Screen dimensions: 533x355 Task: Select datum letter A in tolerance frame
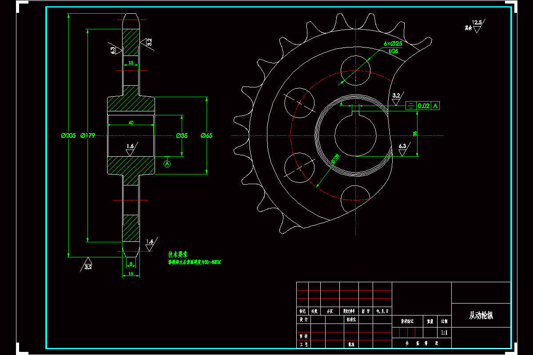tap(436, 106)
